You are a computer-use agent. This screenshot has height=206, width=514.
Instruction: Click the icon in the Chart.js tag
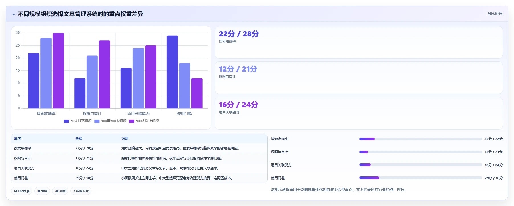15,191
